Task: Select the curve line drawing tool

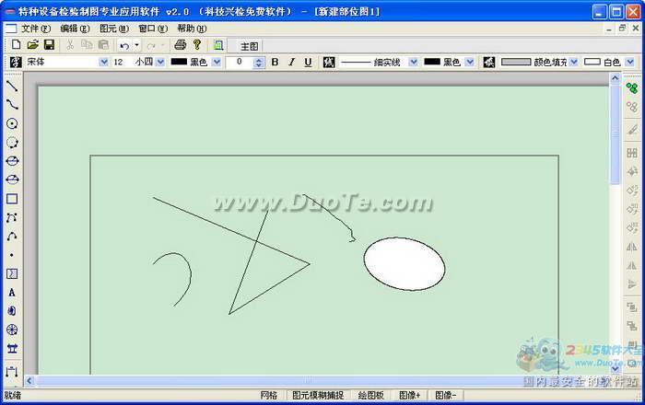Action: tap(12, 105)
